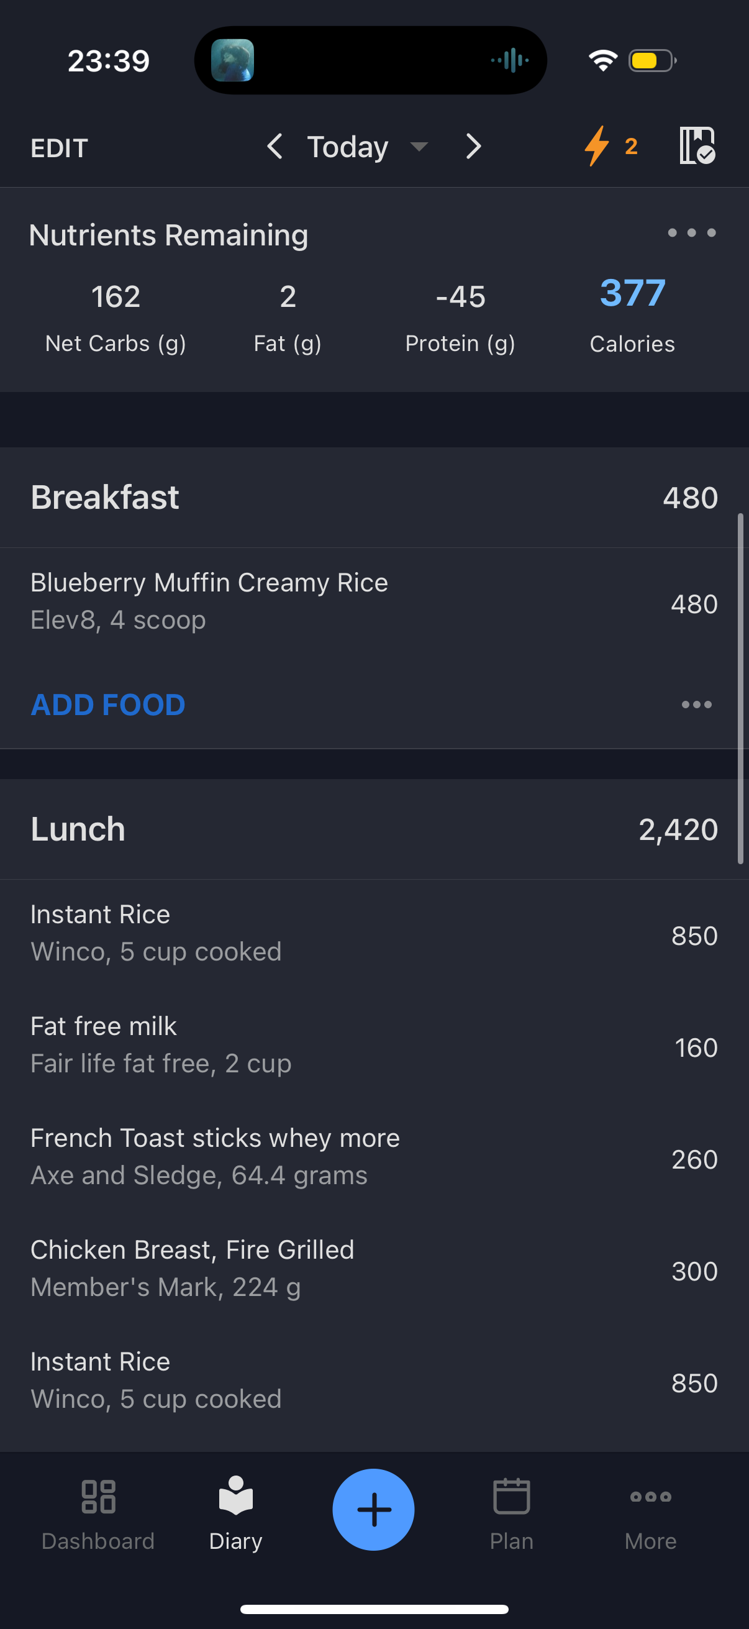Tap the 377 Calories remaining value
The image size is (749, 1629).
pos(632,293)
